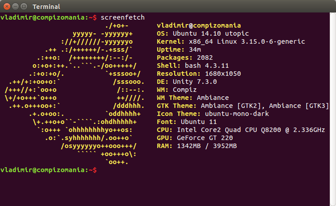Click the 'OS: Ubuntu 14.10 utopic' line
Viewport: 336px width, 206px height.
point(203,33)
